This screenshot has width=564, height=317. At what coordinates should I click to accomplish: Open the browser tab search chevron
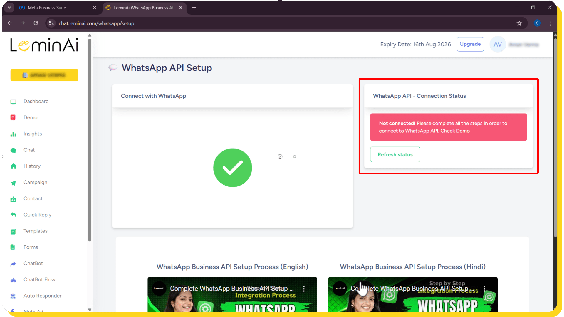[x=9, y=7]
